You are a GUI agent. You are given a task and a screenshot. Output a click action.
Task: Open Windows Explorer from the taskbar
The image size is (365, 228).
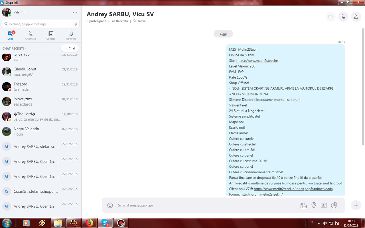point(58,223)
